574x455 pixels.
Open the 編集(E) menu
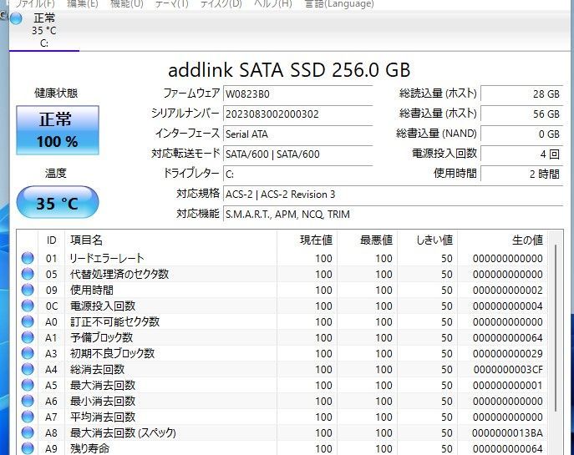pyautogui.click(x=83, y=3)
